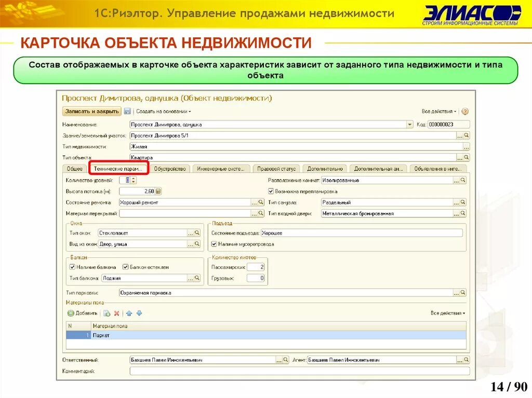Open search icon for Состояние ремонта
The height and width of the screenshot is (398, 532).
point(261,202)
